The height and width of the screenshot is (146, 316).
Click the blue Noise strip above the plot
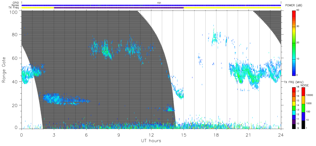[x=151, y=5]
